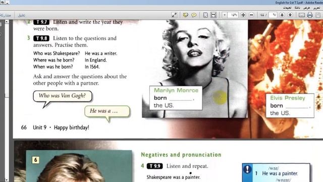The image size is (323, 182).
Task: Select the highlight text tool icon
Action: (x=185, y=15)
